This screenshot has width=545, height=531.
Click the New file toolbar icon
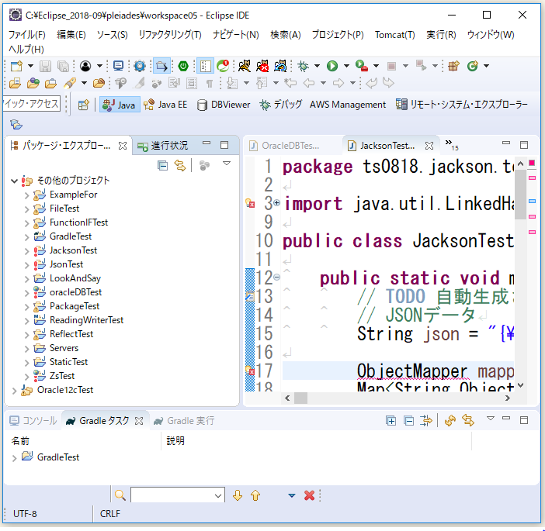(x=16, y=66)
